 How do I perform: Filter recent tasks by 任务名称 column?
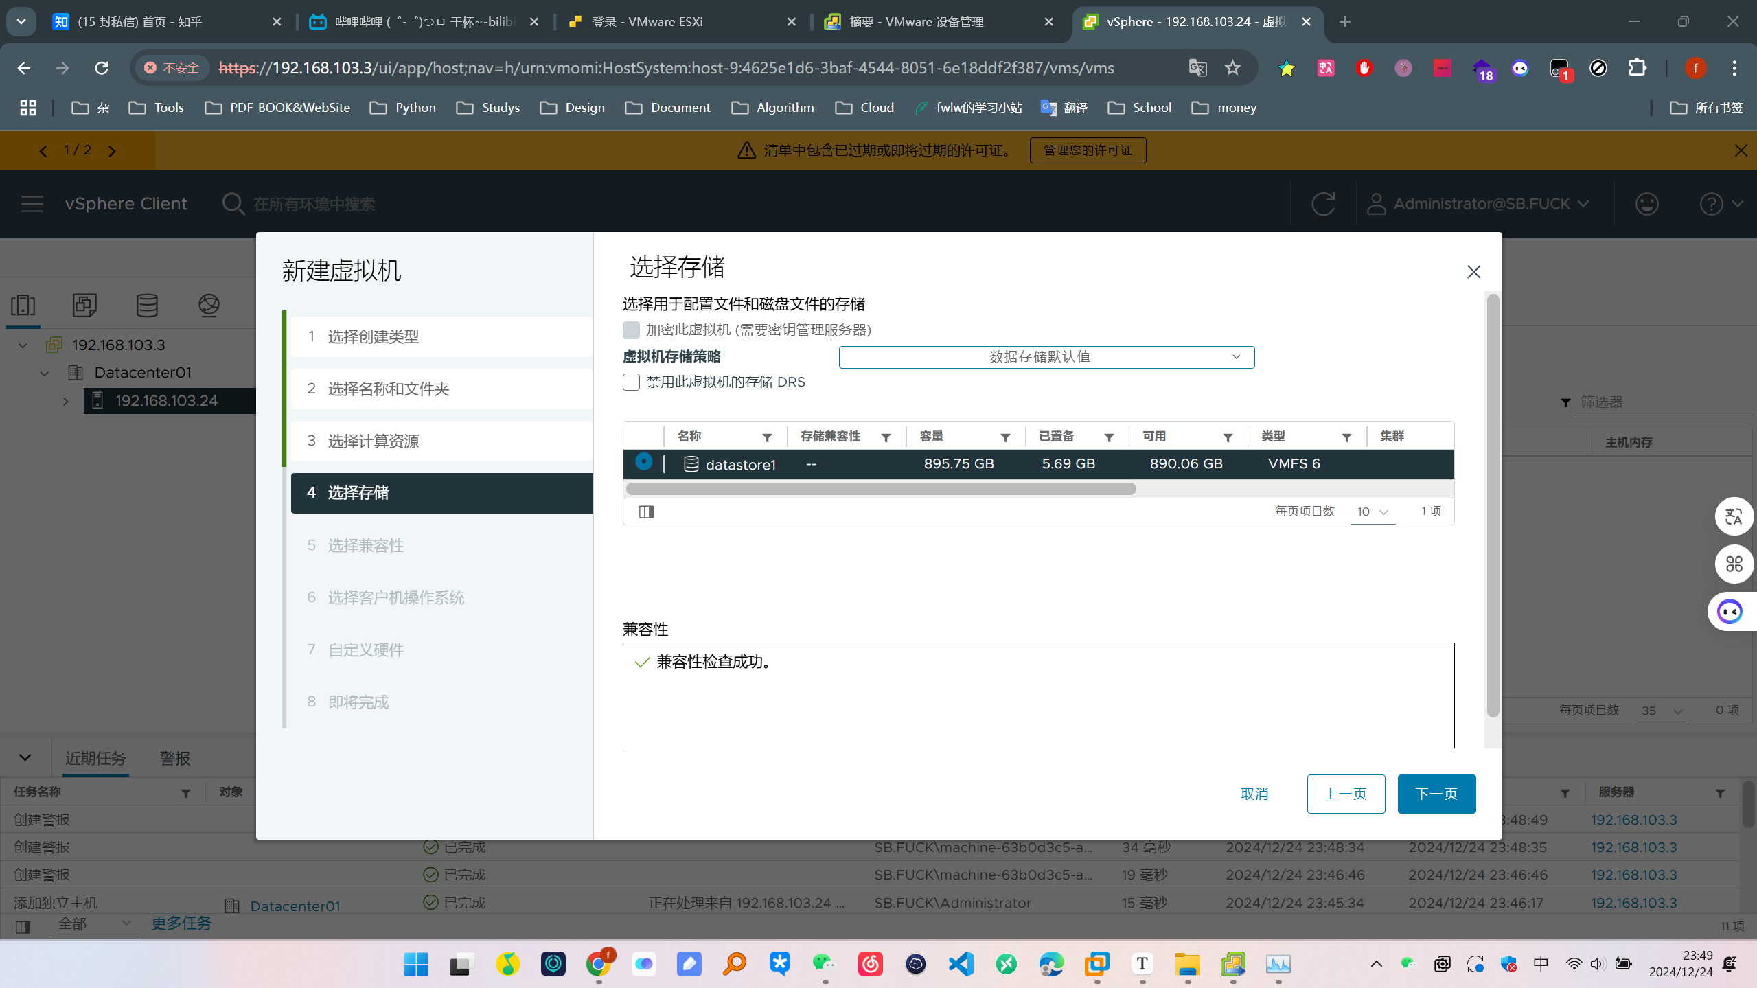pyautogui.click(x=185, y=793)
